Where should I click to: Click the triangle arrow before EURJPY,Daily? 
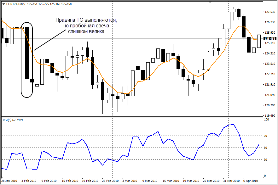click(x=3, y=4)
